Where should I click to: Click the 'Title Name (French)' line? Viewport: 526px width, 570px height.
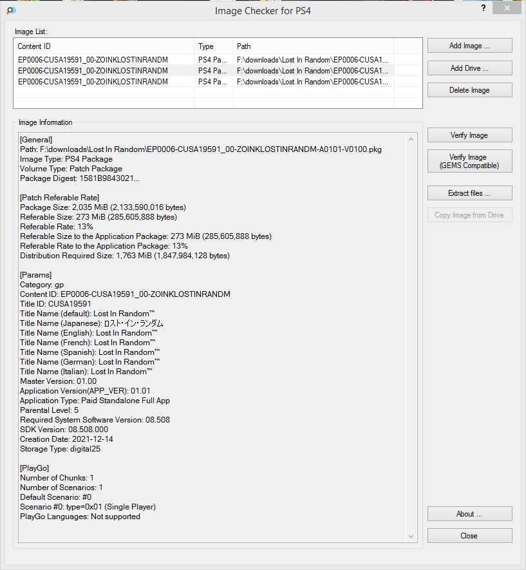88,343
